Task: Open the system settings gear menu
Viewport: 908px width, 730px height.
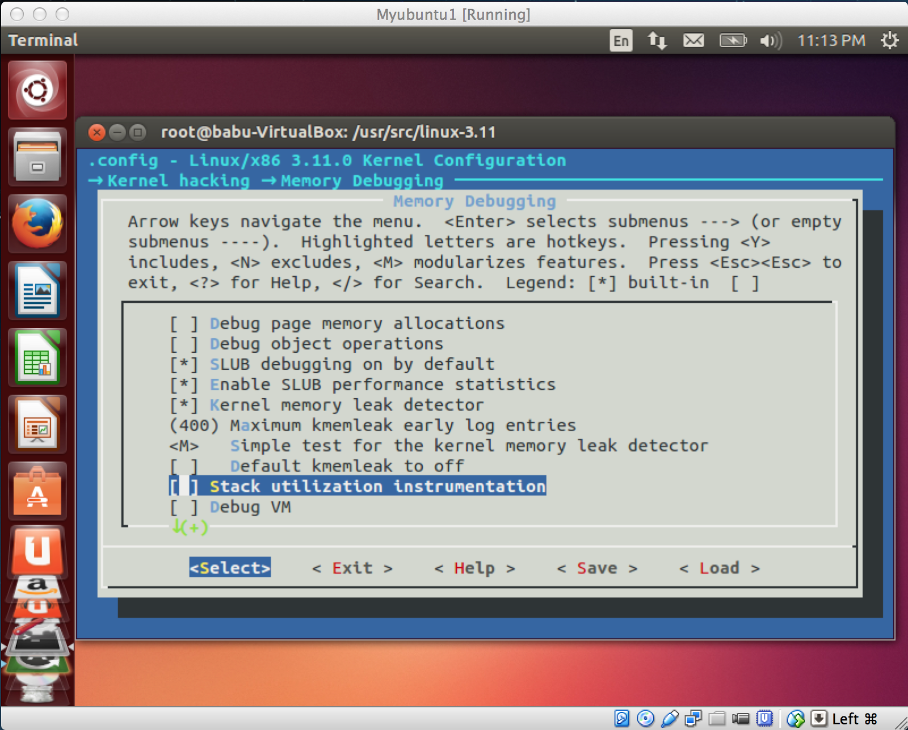Action: [890, 40]
